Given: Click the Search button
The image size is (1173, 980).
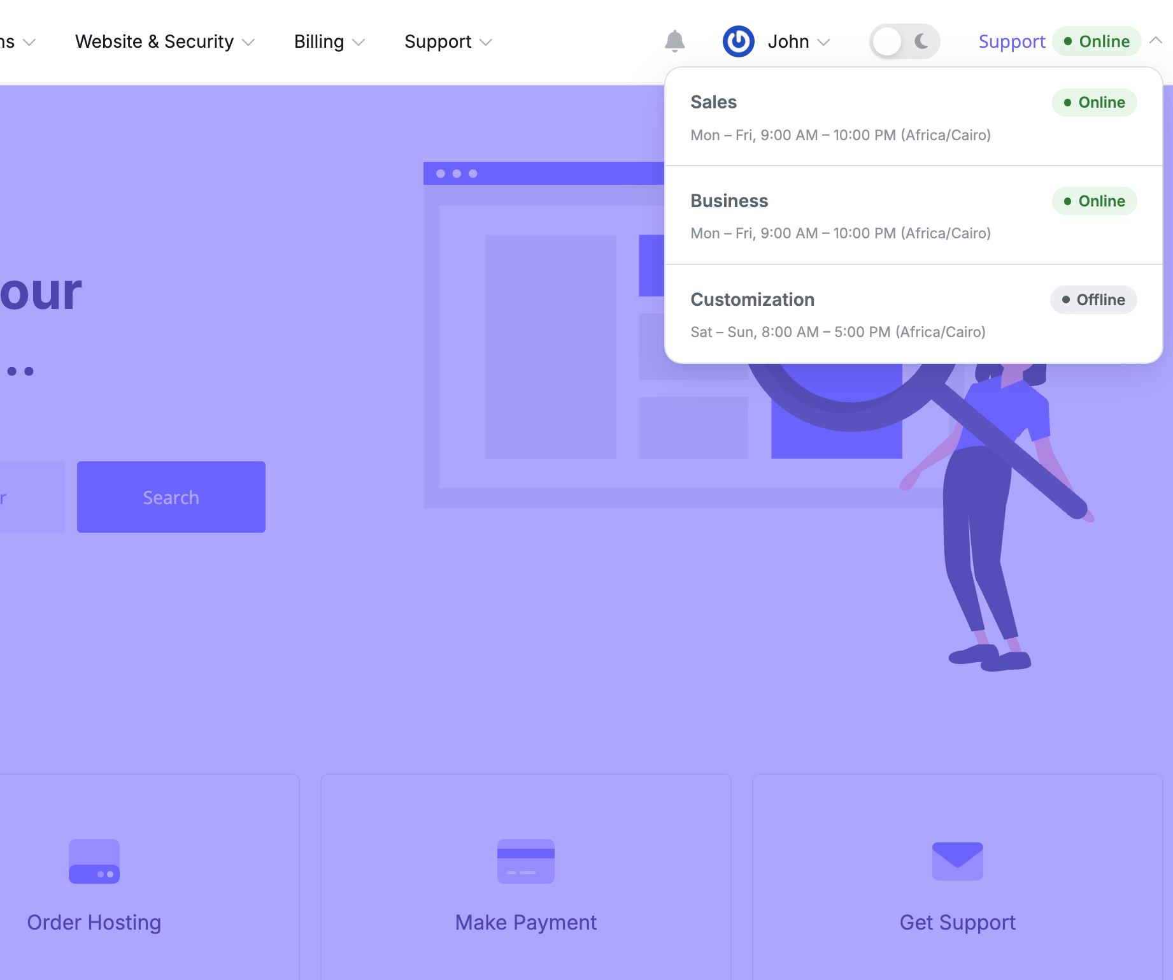Looking at the screenshot, I should pyautogui.click(x=171, y=497).
